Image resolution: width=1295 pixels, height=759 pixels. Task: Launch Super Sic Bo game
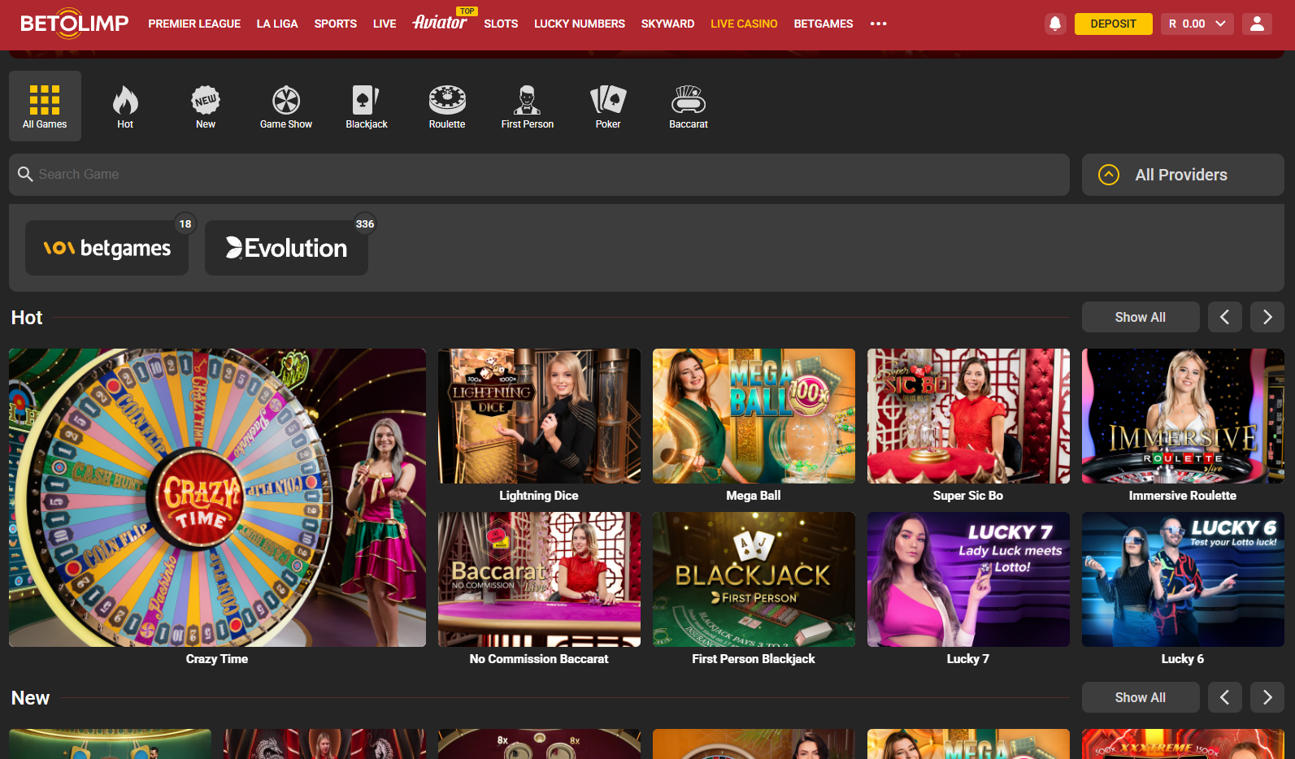(968, 416)
